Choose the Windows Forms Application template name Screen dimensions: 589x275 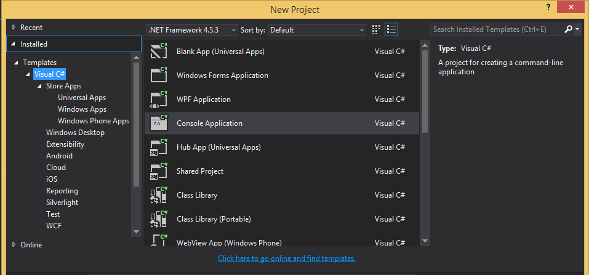pos(222,76)
